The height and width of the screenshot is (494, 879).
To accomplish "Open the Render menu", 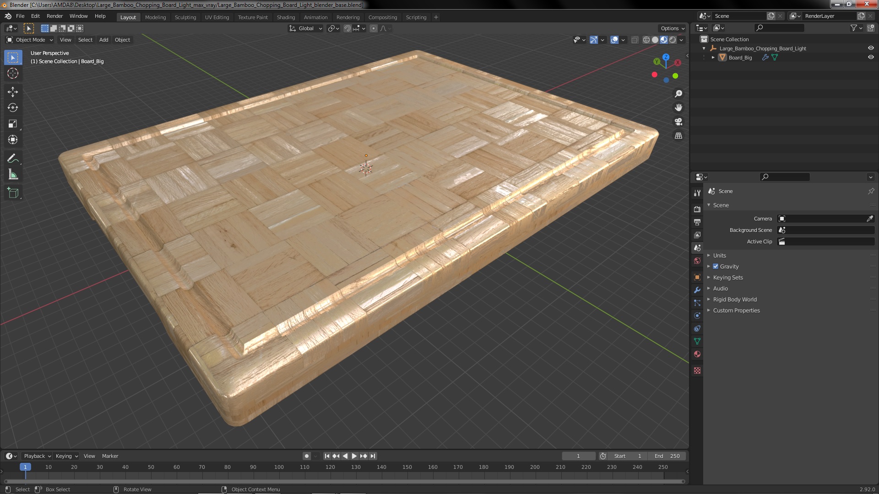I will [x=54, y=16].
